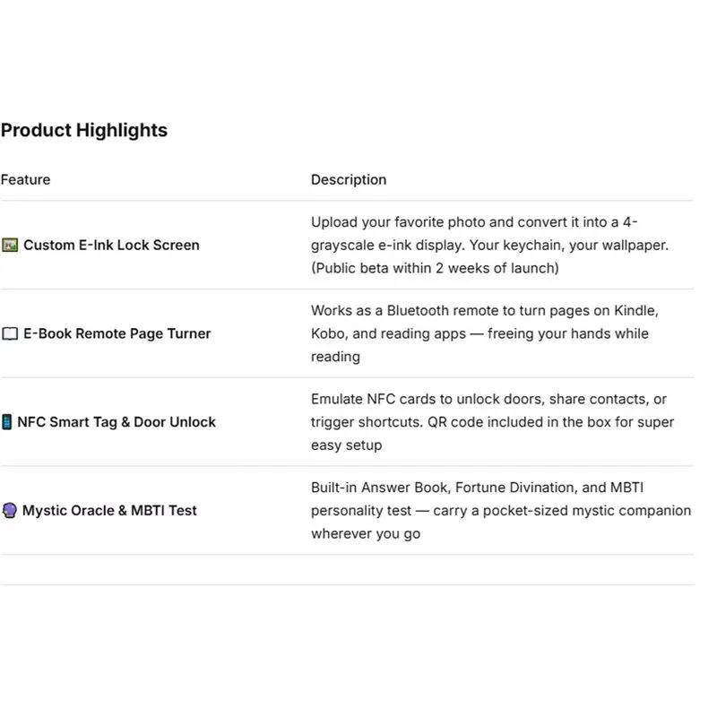Select the E-Book Remote Page Turner label
The image size is (717, 717).
117,333
